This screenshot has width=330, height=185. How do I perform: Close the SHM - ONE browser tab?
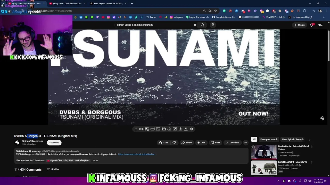tap(85, 4)
